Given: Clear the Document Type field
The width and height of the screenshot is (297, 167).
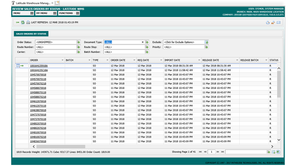Looking at the screenshot, I should tap(142, 42).
